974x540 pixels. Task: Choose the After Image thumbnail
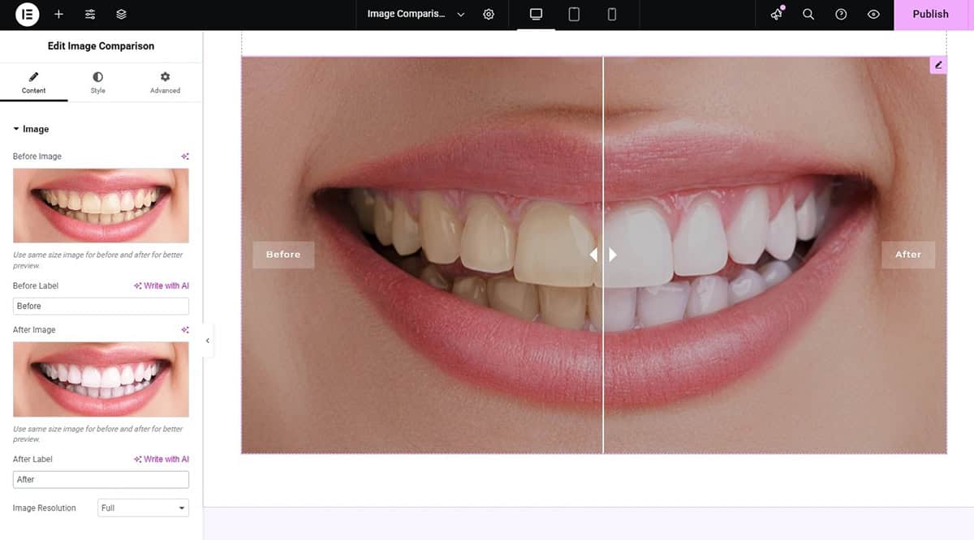pyautogui.click(x=101, y=379)
